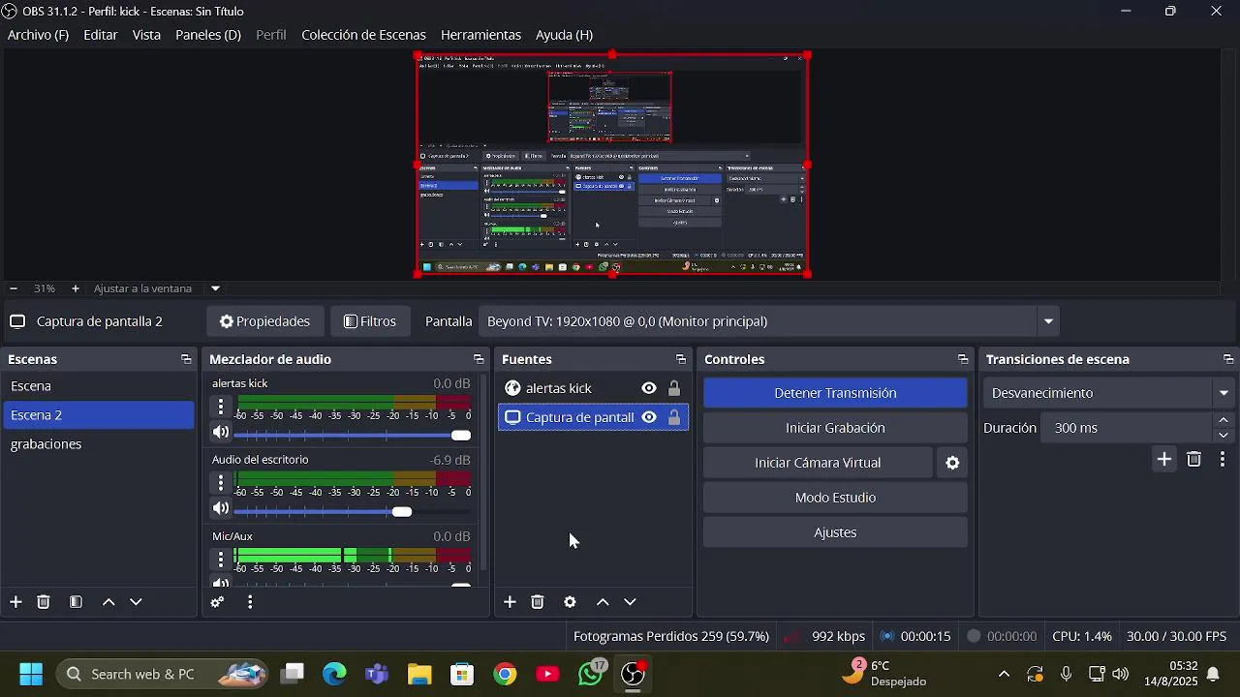Mute alertas kick audio channel

[x=221, y=432]
